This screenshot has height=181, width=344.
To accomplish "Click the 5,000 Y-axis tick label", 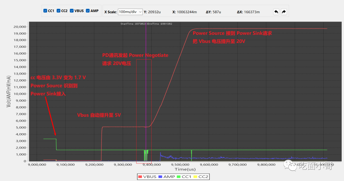I will (x=21, y=127).
